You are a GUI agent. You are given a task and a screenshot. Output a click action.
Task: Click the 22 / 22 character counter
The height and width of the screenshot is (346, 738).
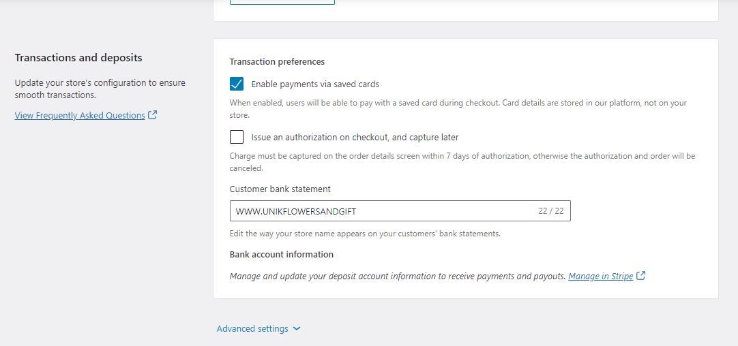[x=550, y=211]
